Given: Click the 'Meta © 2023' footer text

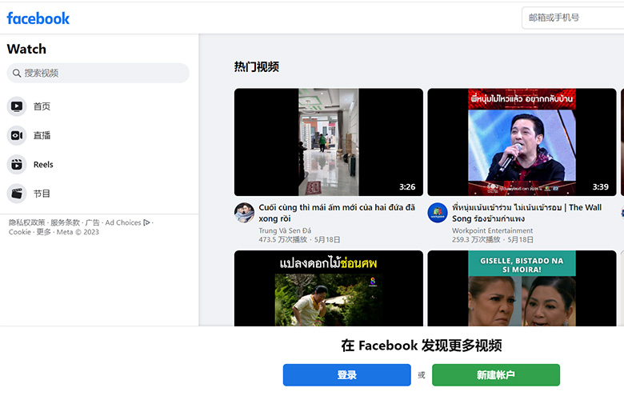Looking at the screenshot, I should 78,232.
